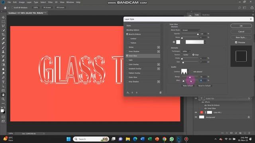Select the Center source radio button
Viewport: 255px width, 143px height.
pyautogui.click(x=182, y=55)
